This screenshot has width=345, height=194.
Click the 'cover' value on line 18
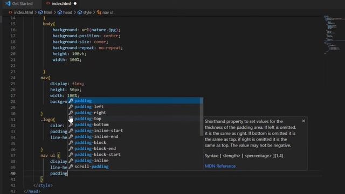pos(100,42)
